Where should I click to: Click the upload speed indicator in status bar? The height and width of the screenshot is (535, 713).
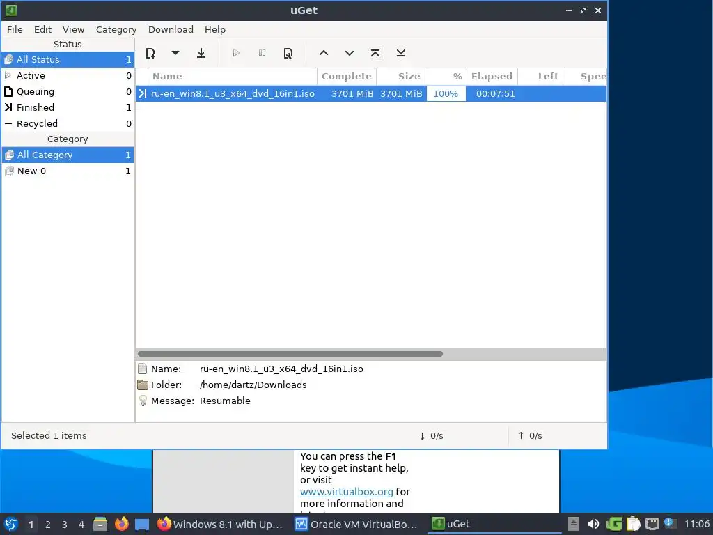coord(530,436)
